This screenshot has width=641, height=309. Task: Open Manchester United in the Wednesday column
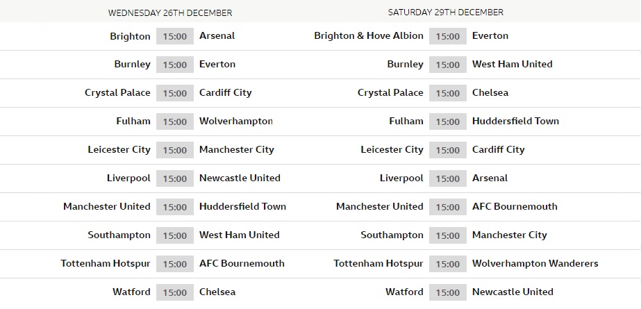(106, 206)
